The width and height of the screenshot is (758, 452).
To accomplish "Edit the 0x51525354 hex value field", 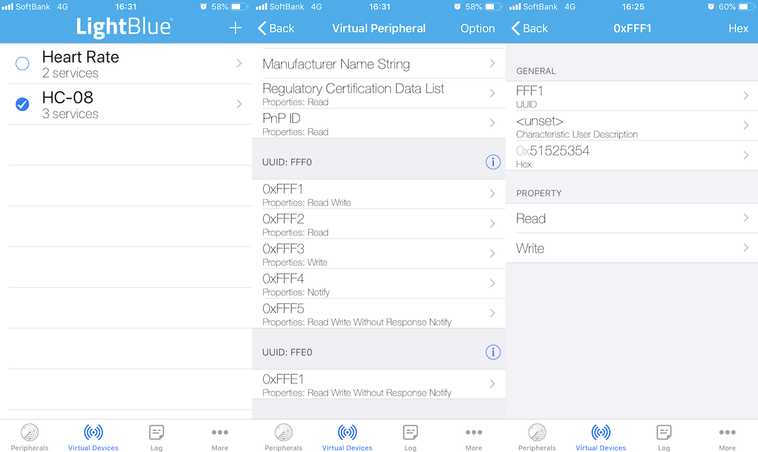I will tap(631, 155).
